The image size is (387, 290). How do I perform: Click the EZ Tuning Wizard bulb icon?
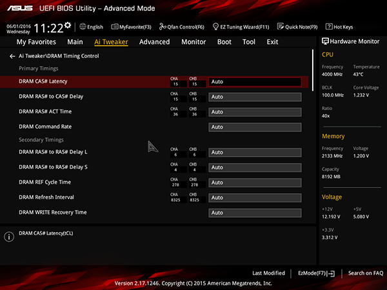pos(215,26)
